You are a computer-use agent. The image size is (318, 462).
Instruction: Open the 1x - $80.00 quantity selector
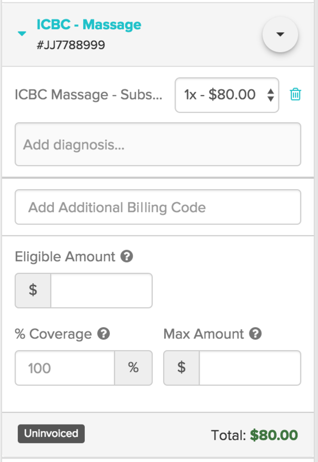pos(227,94)
